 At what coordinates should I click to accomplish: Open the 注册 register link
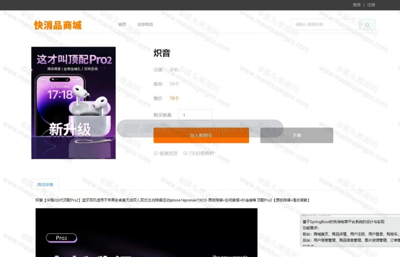tap(371, 5)
